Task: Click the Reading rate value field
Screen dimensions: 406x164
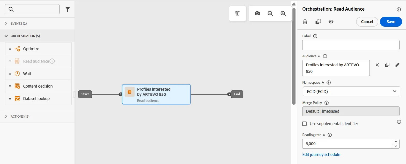Action: pyautogui.click(x=347, y=144)
